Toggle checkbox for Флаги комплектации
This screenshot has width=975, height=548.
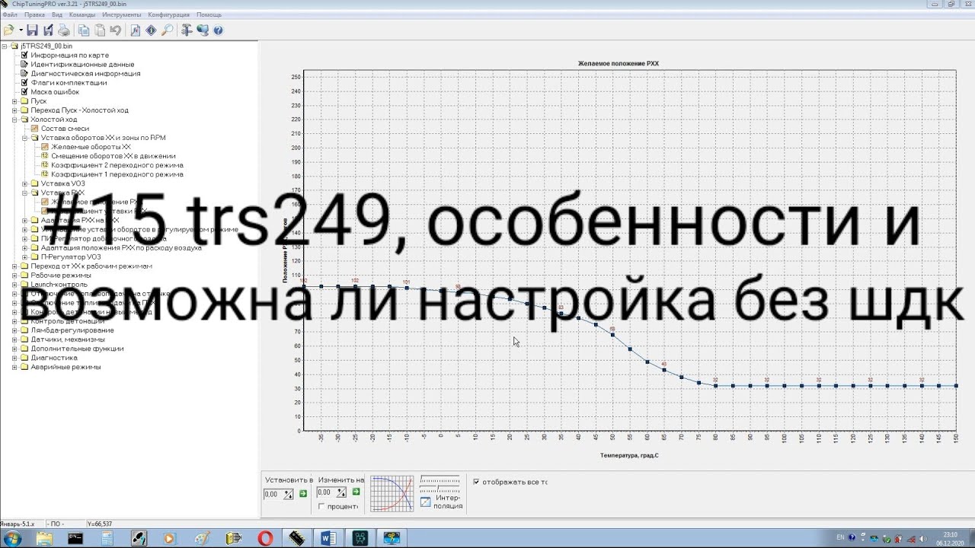(24, 83)
